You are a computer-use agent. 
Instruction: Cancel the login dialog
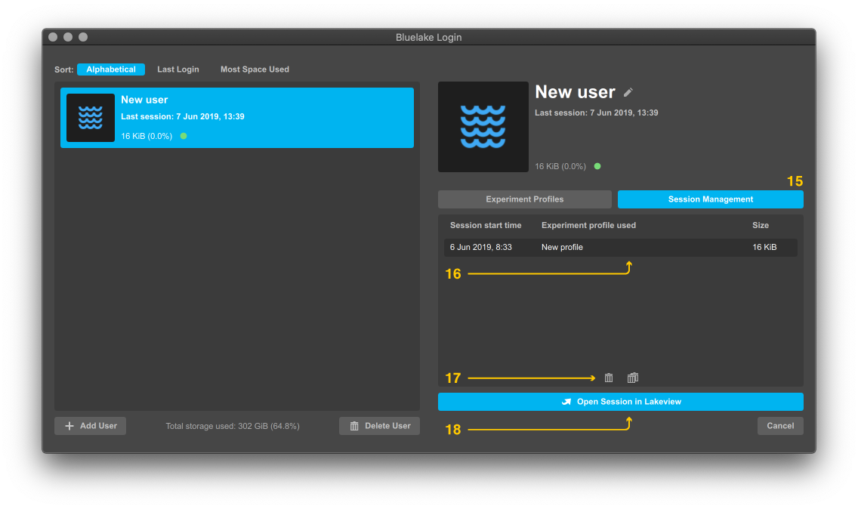[x=780, y=426]
